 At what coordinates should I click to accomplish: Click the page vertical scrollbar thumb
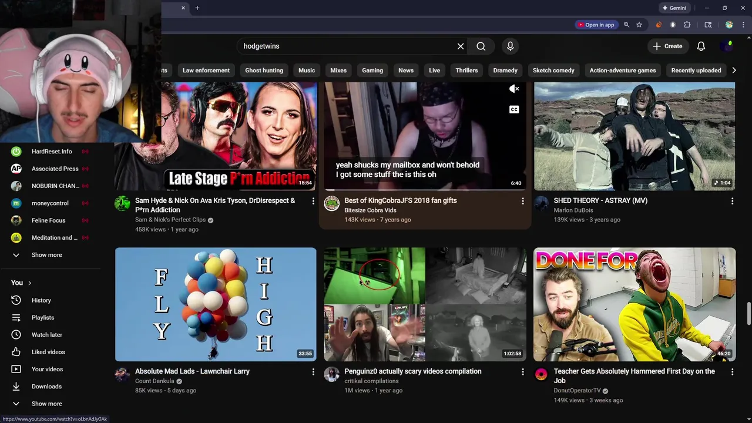pyautogui.click(x=748, y=314)
